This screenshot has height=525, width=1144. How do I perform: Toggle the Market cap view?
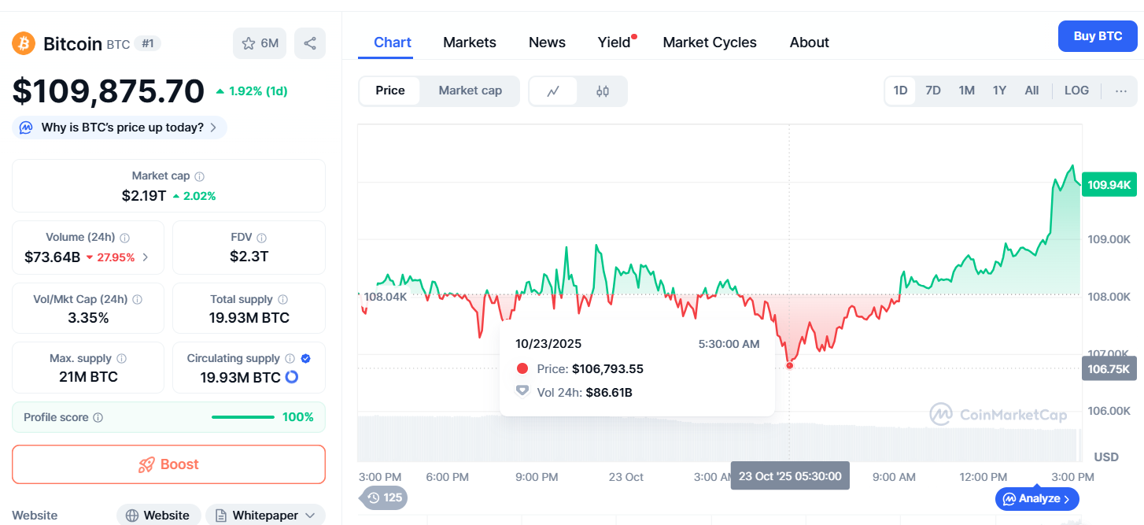pyautogui.click(x=471, y=91)
